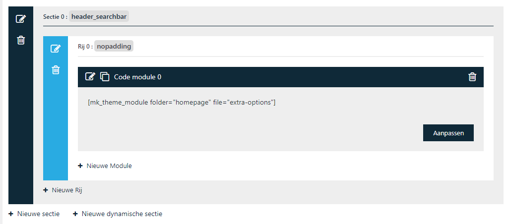The width and height of the screenshot is (506, 224).
Task: Click the Rij 0 label
Action: (85, 47)
